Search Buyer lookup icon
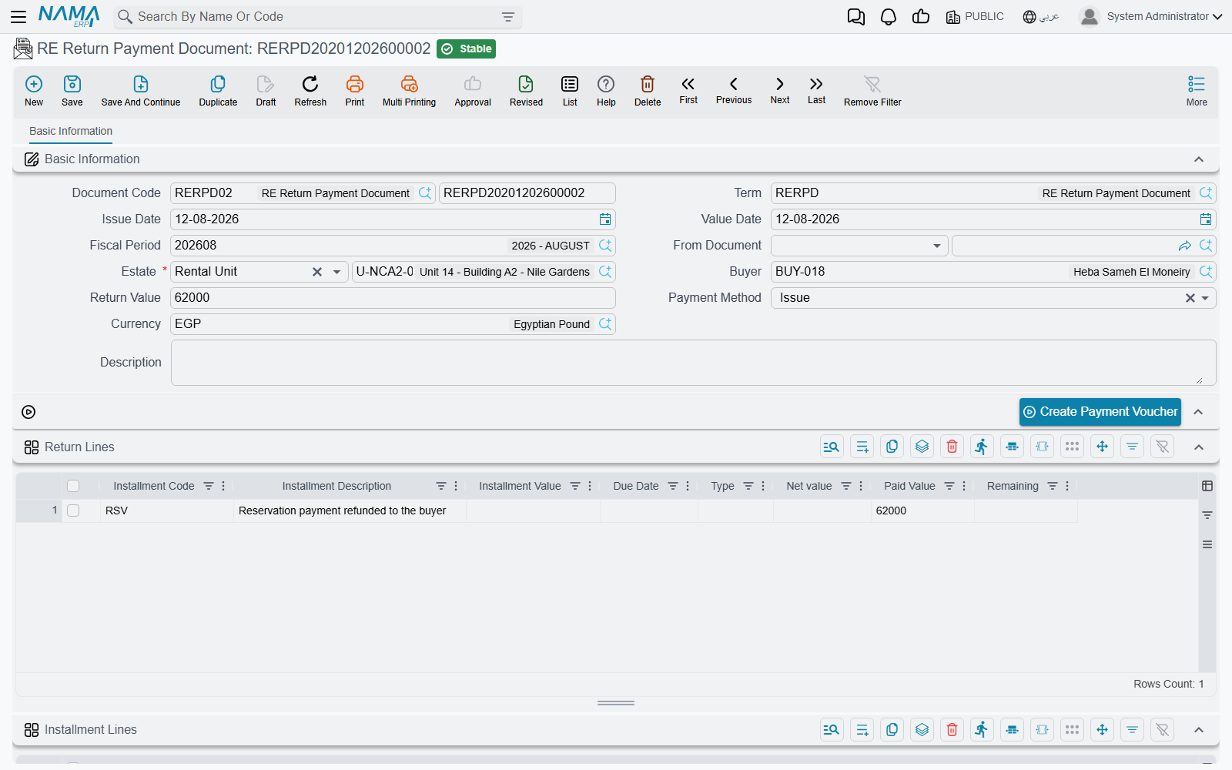 pyautogui.click(x=1206, y=272)
